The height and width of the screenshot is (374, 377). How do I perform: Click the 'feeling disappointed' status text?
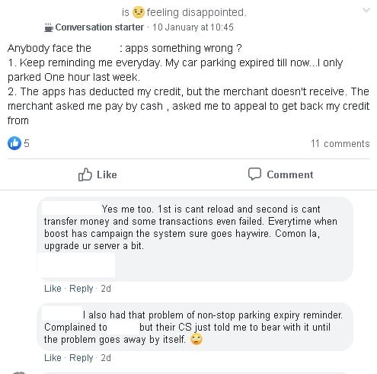pos(196,12)
